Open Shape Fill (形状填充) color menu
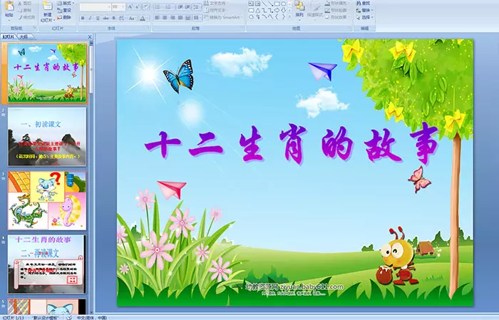 coord(338,3)
